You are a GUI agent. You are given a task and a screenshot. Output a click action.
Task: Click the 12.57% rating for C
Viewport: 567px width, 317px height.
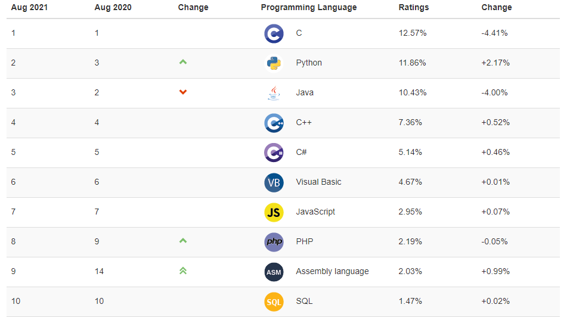(413, 33)
